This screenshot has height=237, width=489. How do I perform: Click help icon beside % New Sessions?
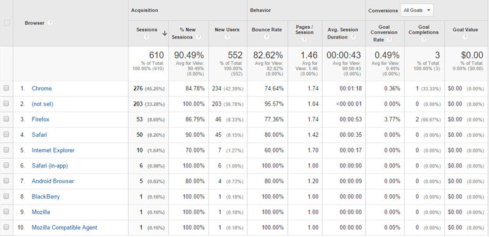click(x=198, y=37)
